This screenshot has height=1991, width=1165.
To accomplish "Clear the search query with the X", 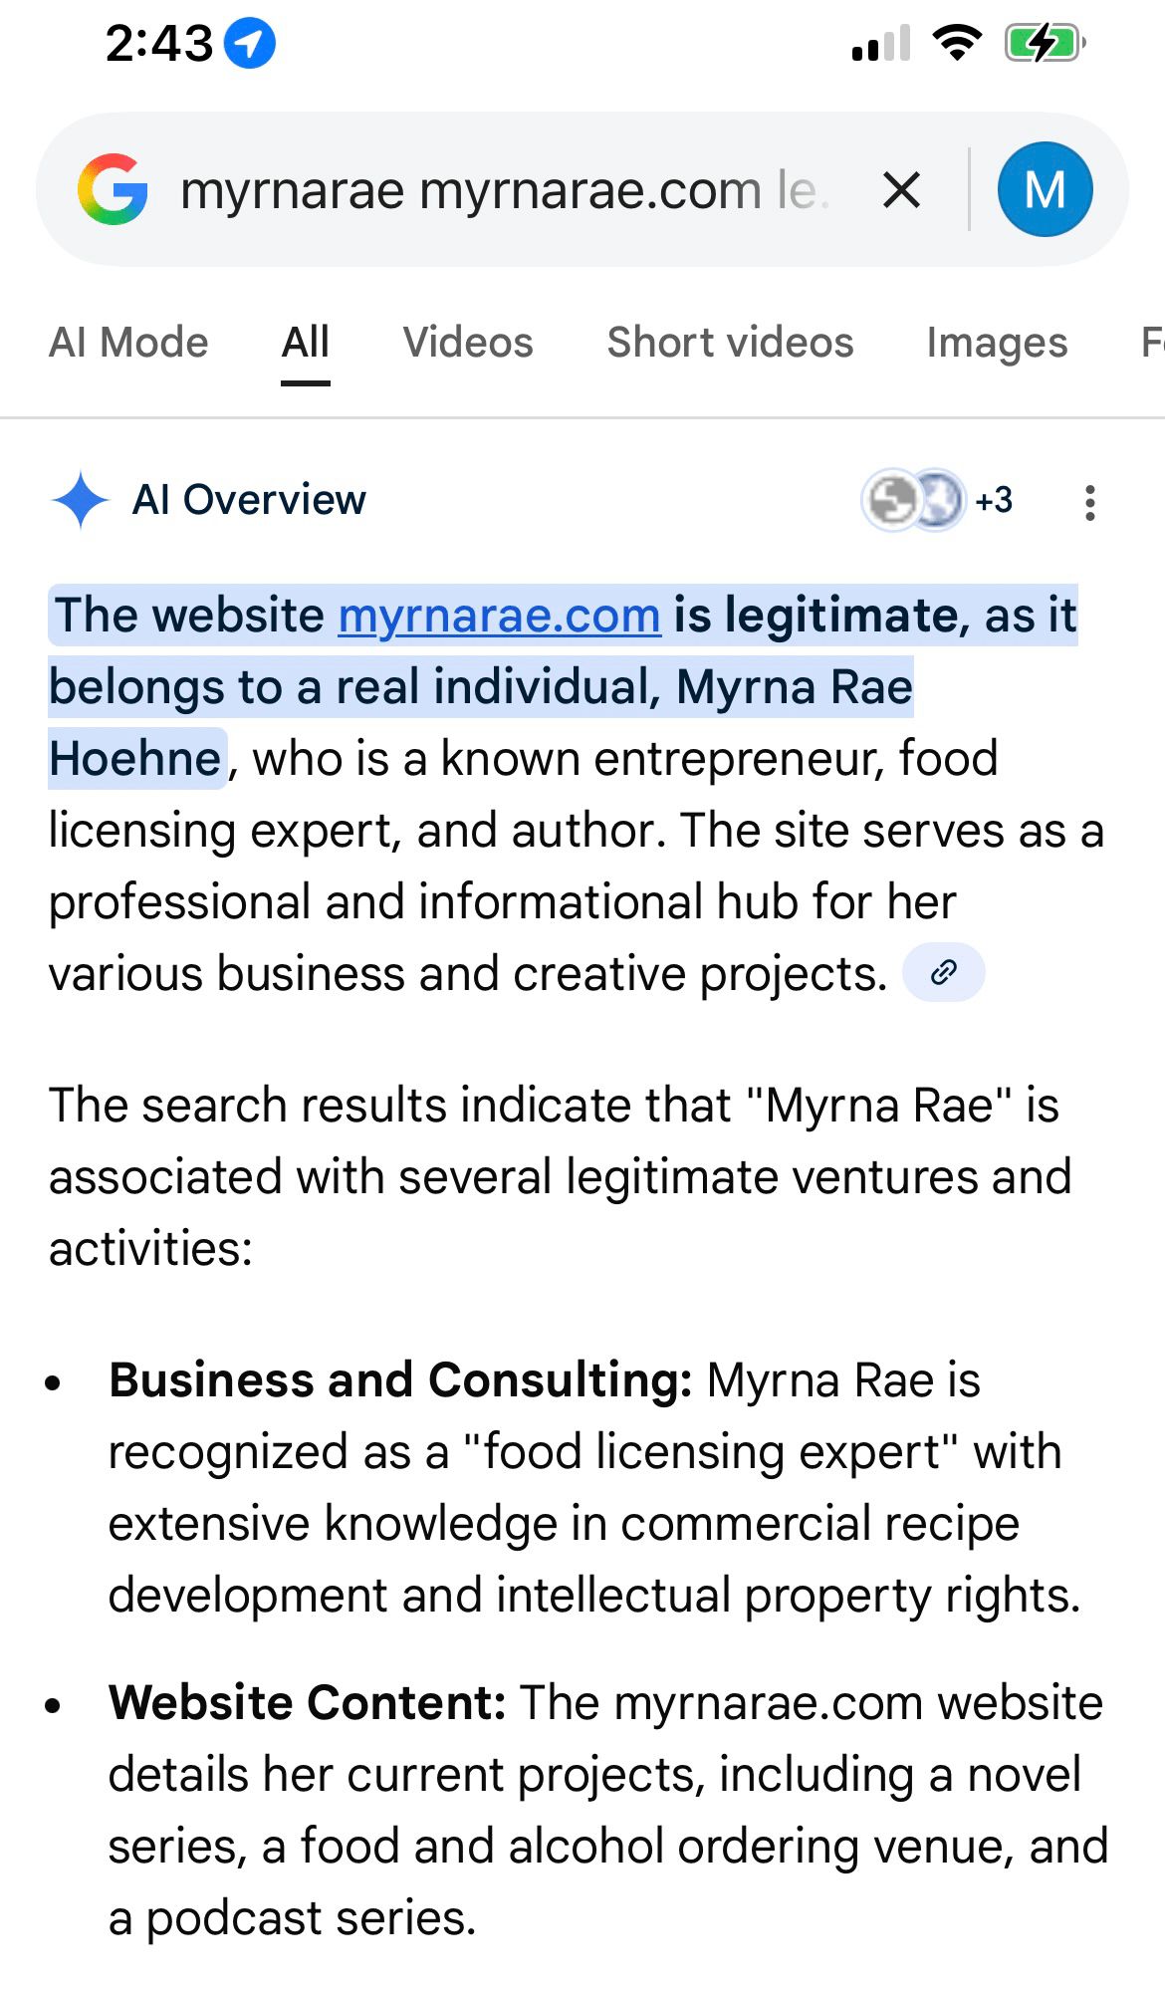I will (901, 189).
